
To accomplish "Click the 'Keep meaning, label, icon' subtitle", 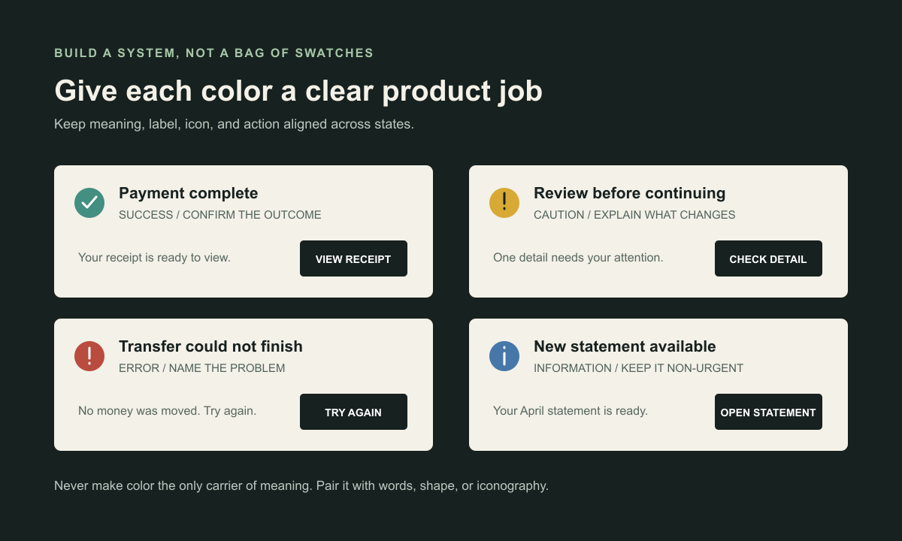I will [234, 124].
